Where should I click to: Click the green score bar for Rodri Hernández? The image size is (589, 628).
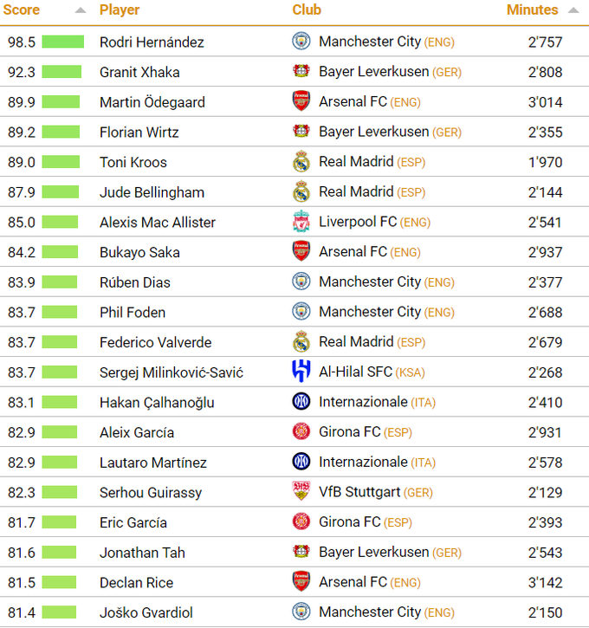coord(63,42)
